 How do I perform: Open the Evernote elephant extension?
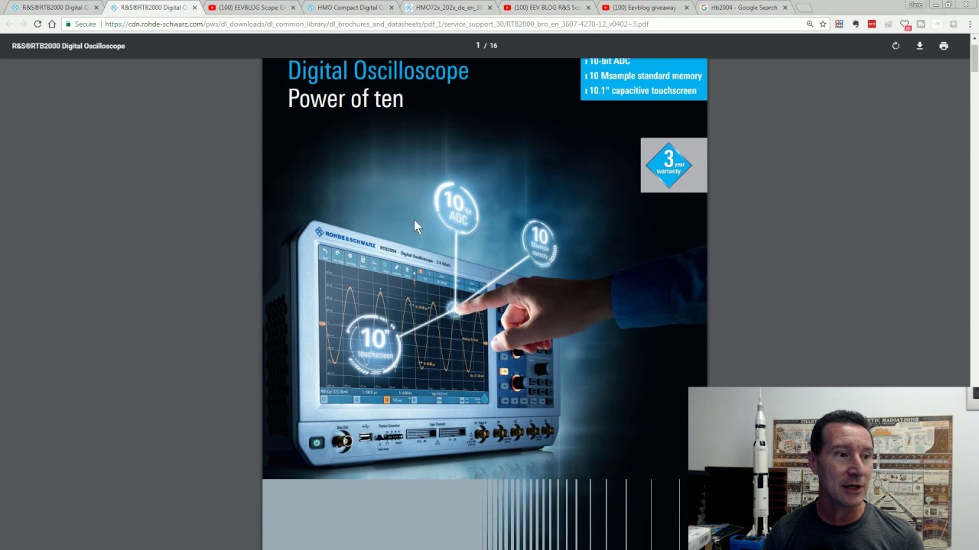[855, 24]
